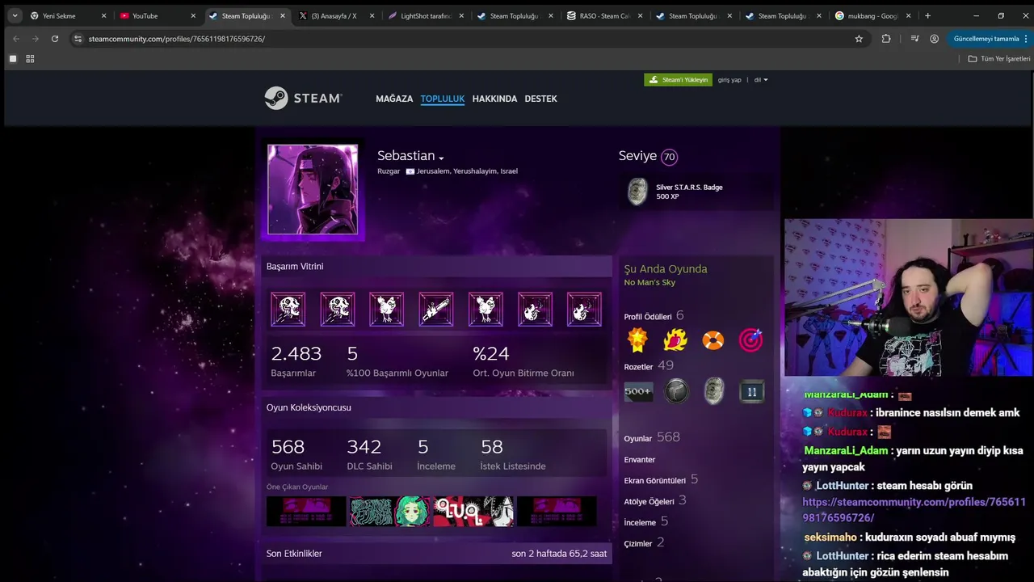Screen dimensions: 1034x582
Task: Open the green-haired character featured game thumbnail
Action: pos(390,512)
